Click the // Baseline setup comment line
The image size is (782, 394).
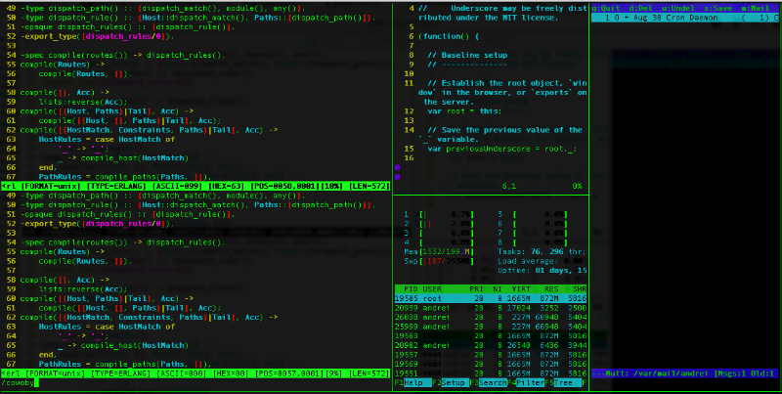pos(467,55)
